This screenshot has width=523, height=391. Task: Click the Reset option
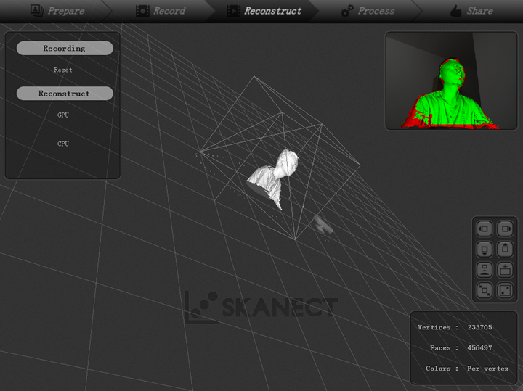(63, 70)
